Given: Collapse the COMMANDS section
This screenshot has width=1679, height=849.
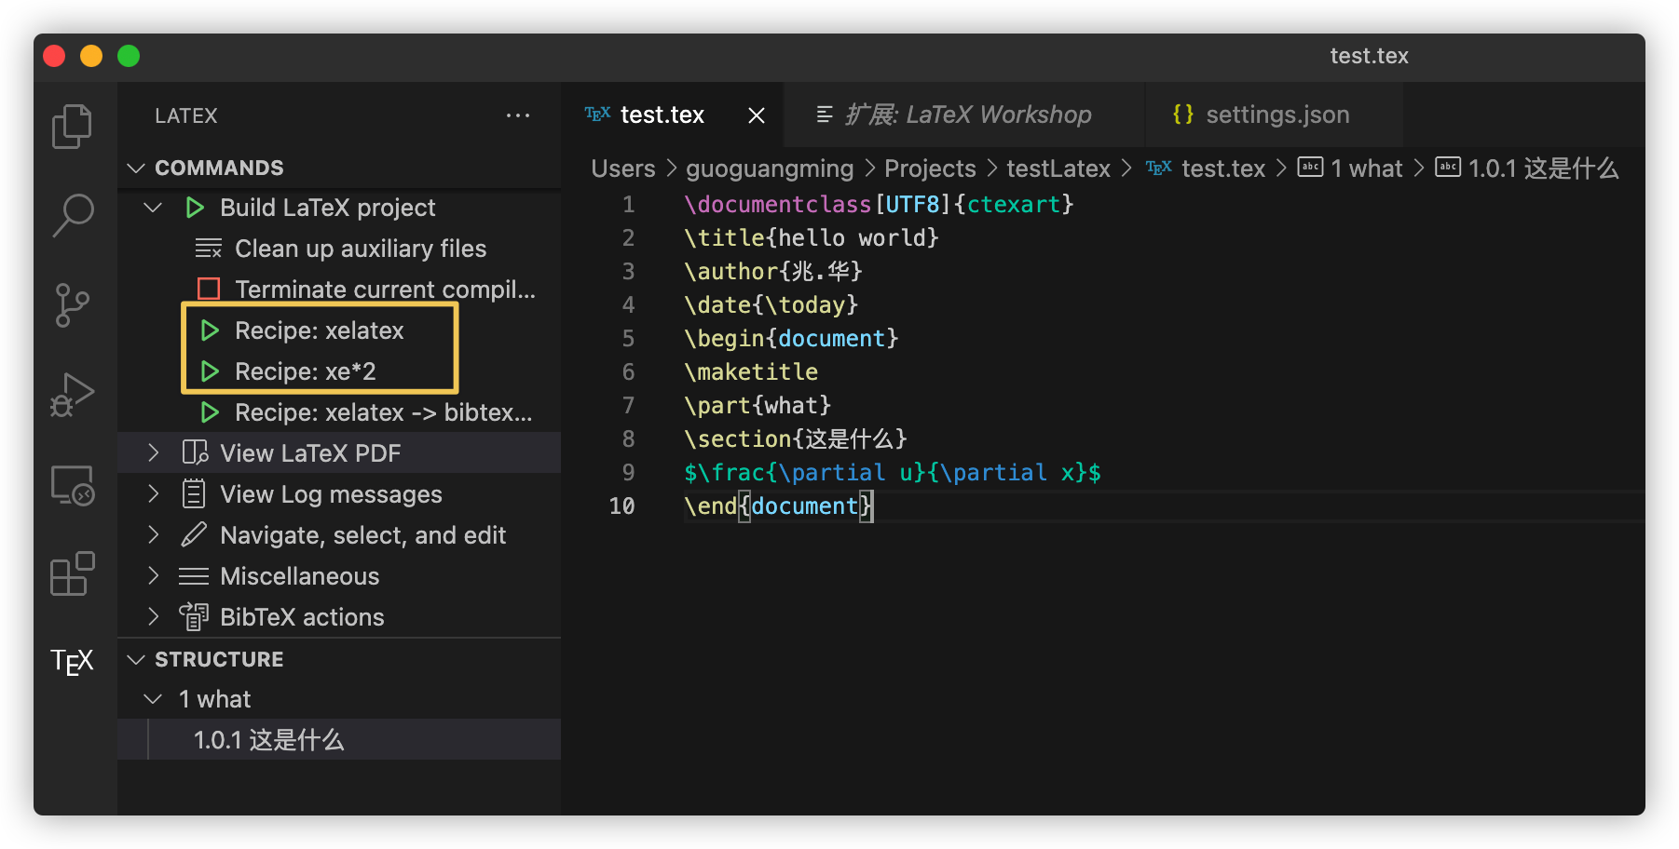Looking at the screenshot, I should pyautogui.click(x=136, y=168).
